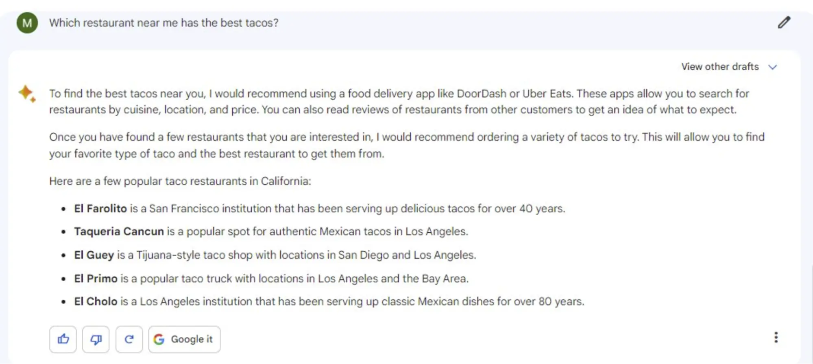Give a thumbs up to Bard's response
Viewport: 813px width, 364px height.
point(63,339)
